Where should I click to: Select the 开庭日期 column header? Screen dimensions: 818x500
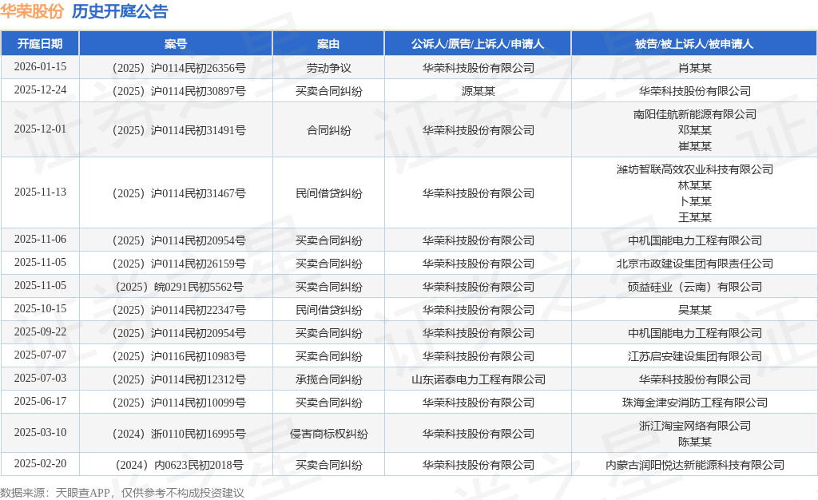(x=40, y=44)
